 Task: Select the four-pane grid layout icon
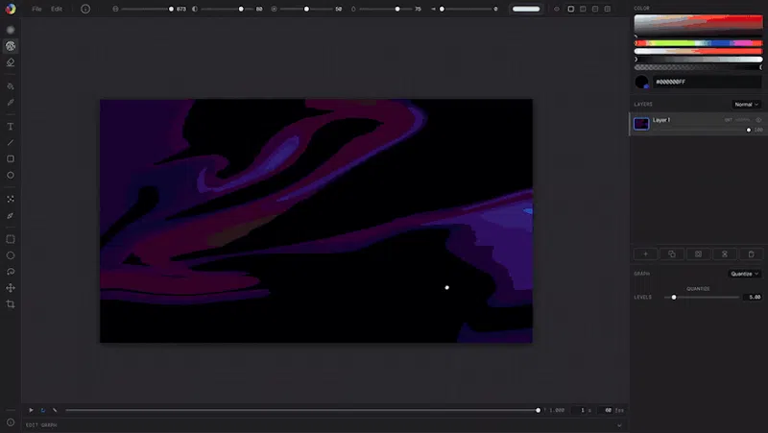[x=608, y=9]
